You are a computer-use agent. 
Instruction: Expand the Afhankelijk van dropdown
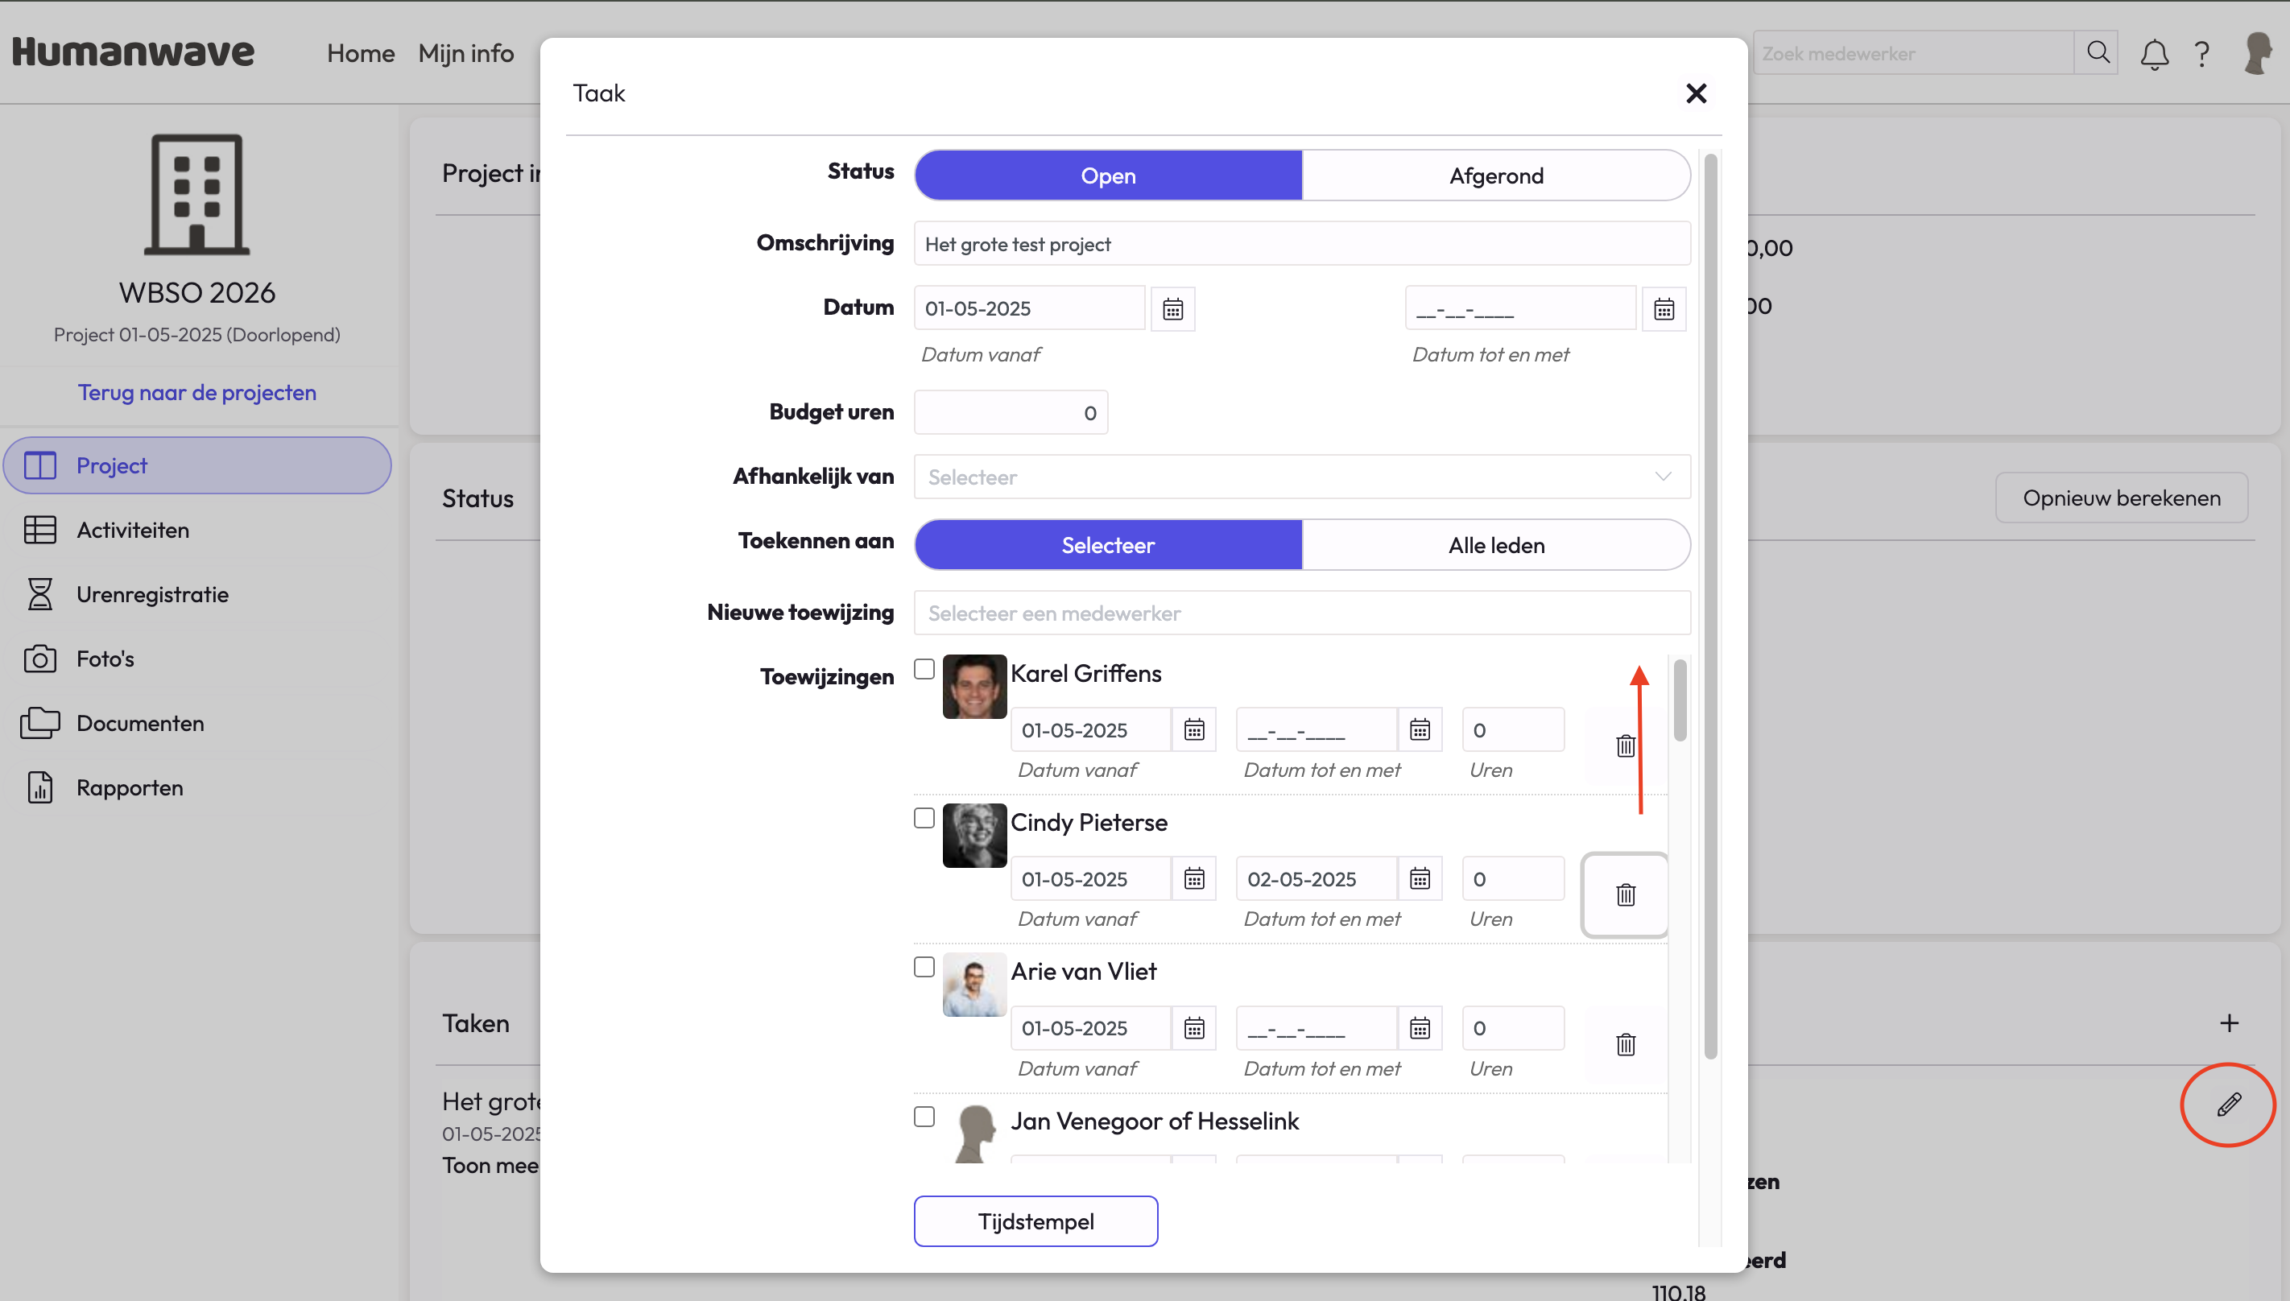coord(1301,477)
